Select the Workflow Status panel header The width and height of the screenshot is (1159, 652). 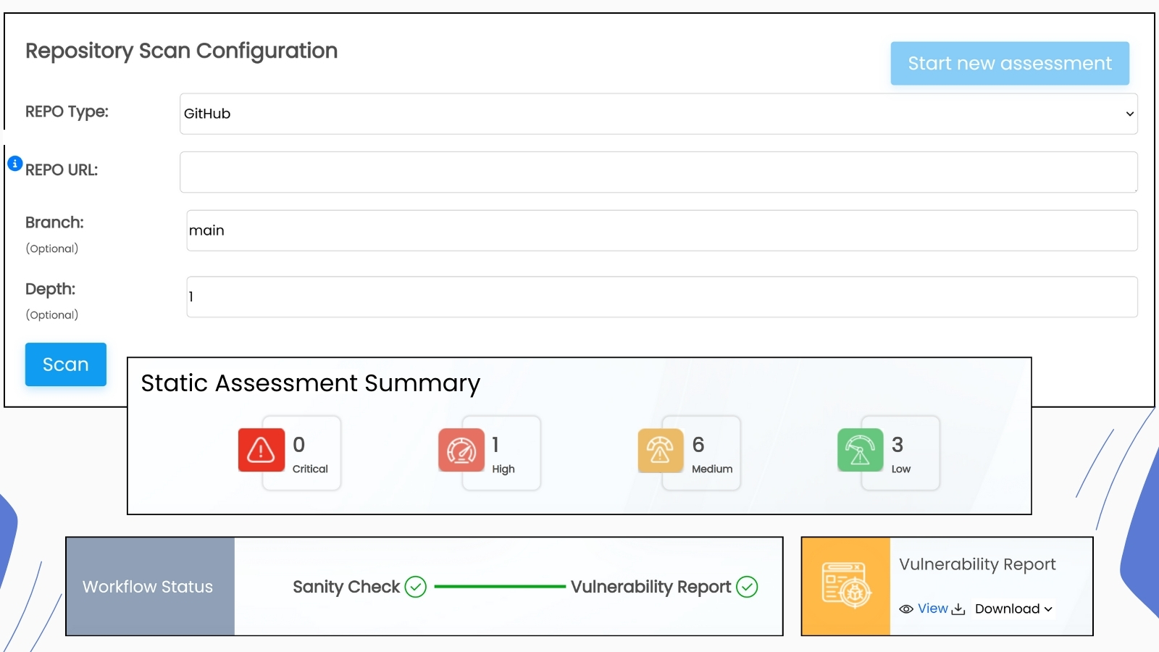coord(148,587)
